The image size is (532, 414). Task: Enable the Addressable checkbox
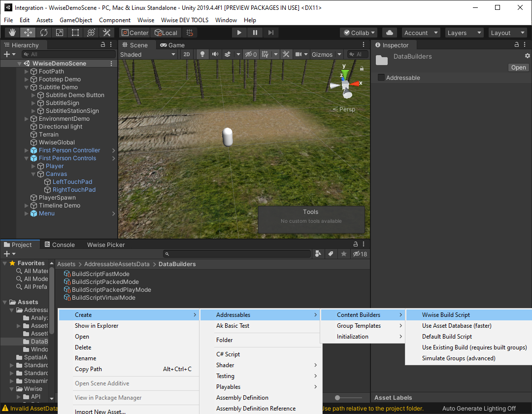(381, 78)
